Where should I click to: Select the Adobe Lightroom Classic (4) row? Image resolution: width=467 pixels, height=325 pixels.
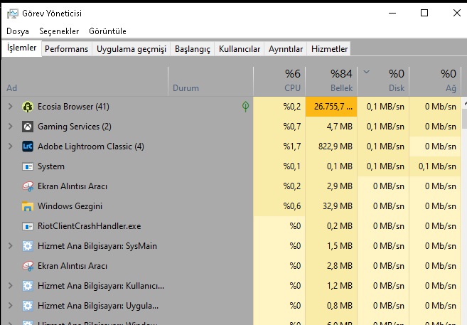(91, 146)
